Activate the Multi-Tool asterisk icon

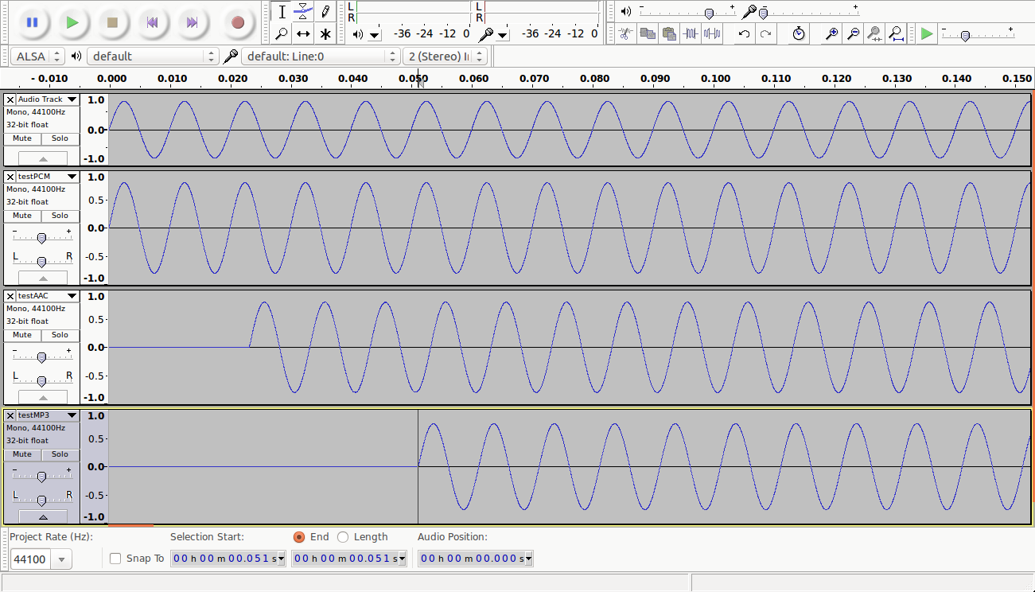pos(325,33)
